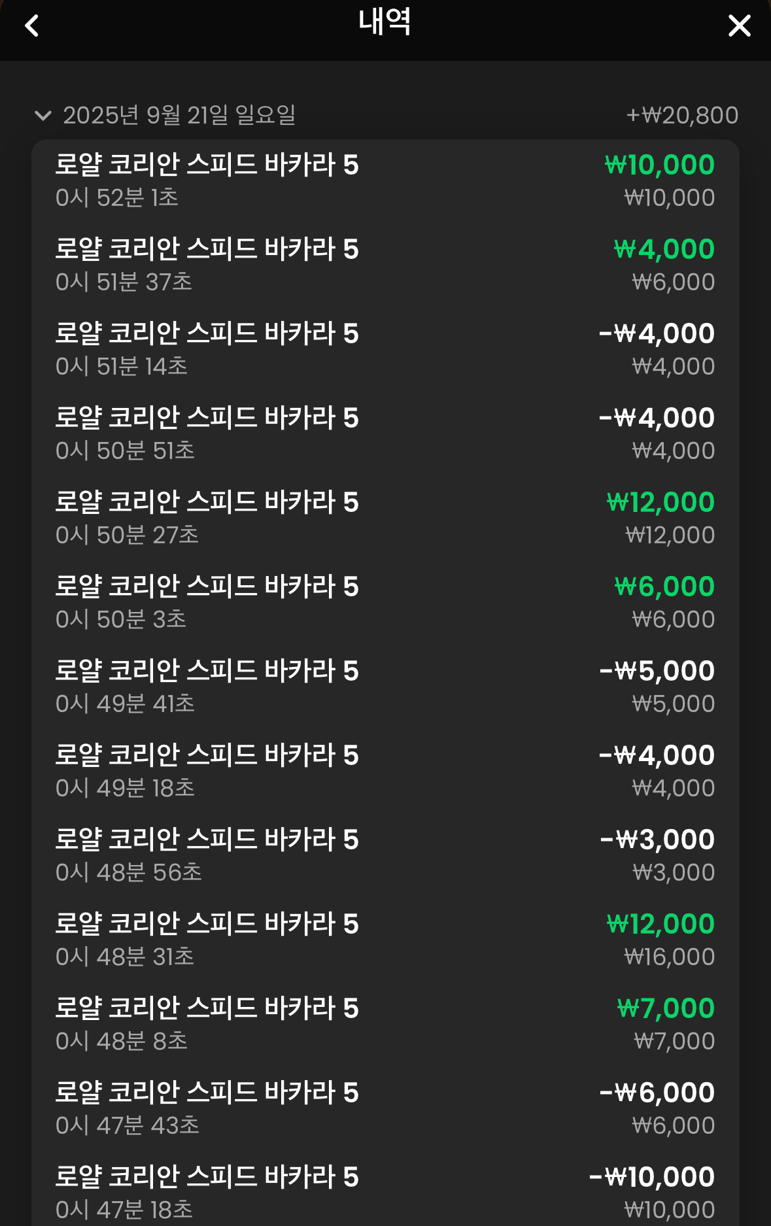The height and width of the screenshot is (1226, 771).
Task: Select the 0시 48분 8초 ₩7,000 win
Action: [385, 1024]
